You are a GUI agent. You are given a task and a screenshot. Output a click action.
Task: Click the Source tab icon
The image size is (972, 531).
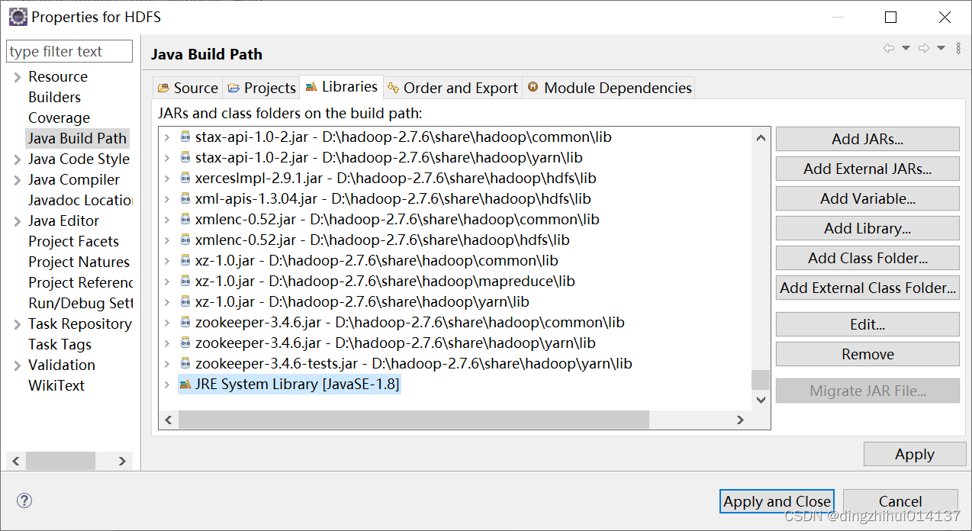click(163, 87)
